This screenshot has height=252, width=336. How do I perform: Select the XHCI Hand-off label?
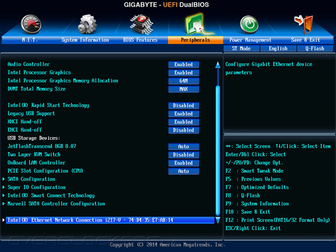tap(25, 122)
